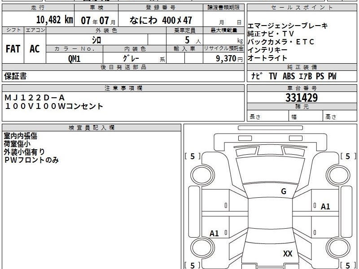Click the 車台番号 header
The height and width of the screenshot is (269, 359).
point(302,88)
